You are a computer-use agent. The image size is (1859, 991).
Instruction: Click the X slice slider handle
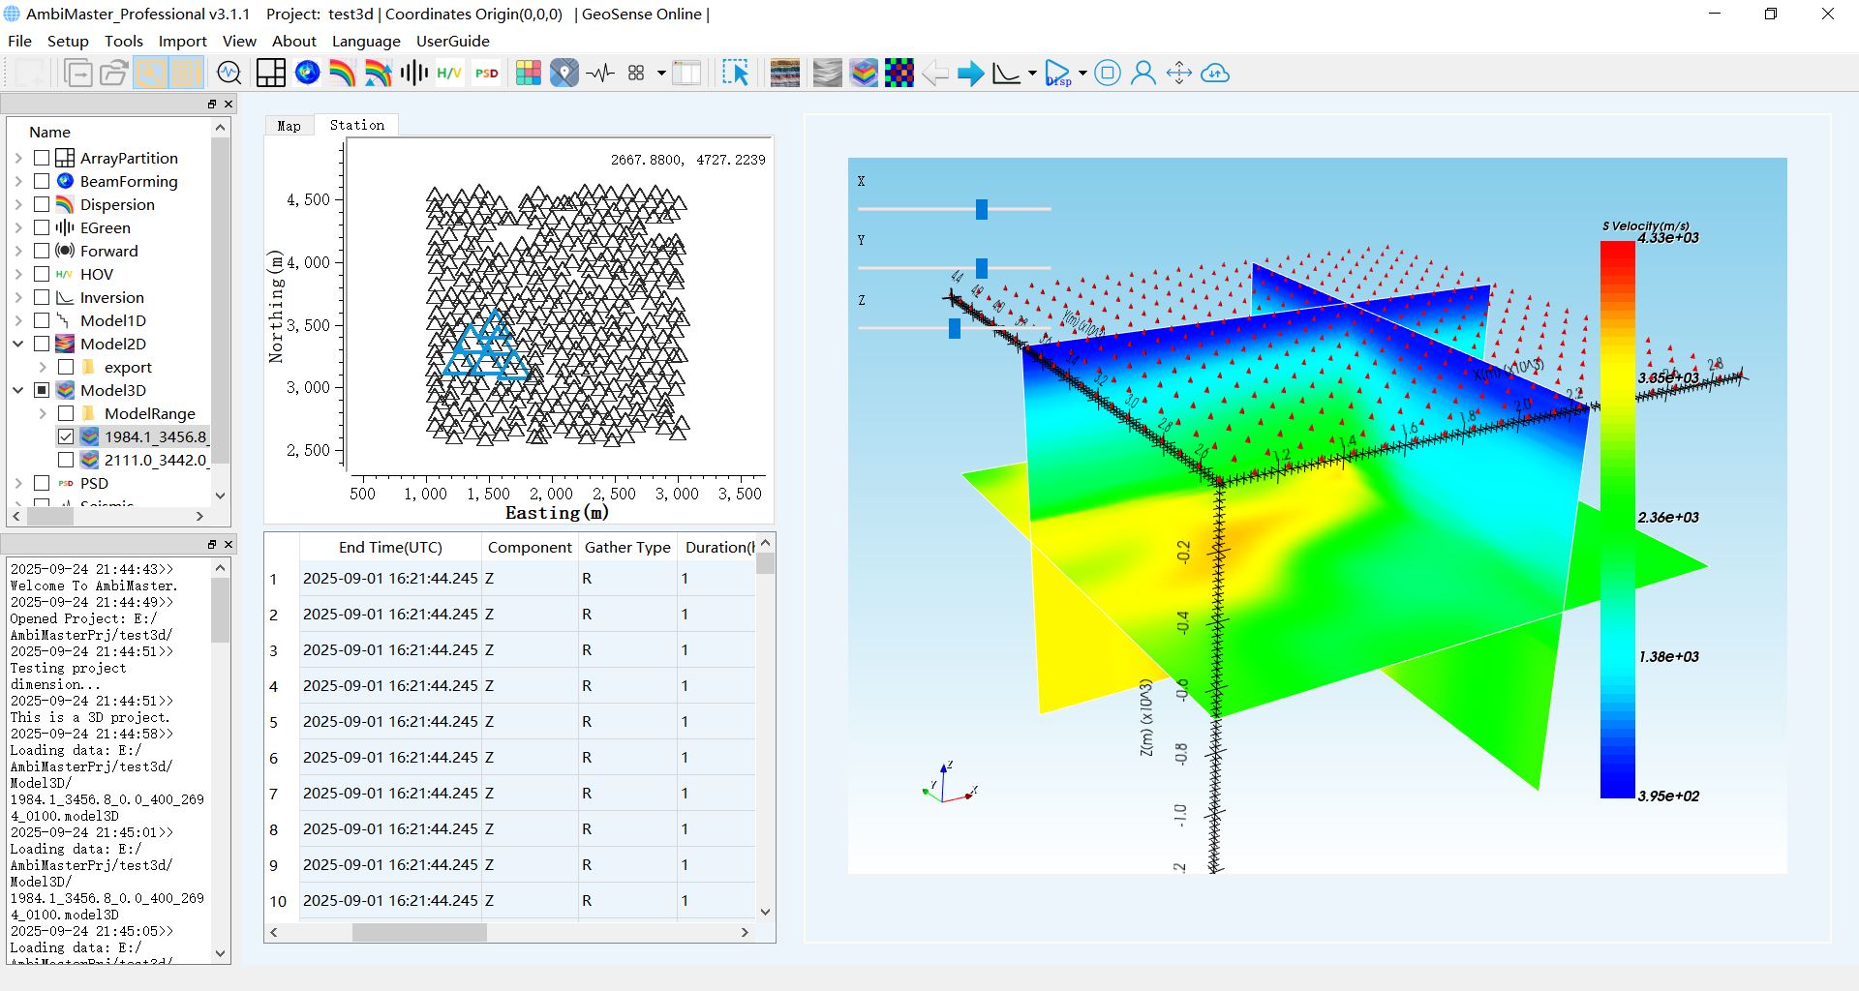981,209
